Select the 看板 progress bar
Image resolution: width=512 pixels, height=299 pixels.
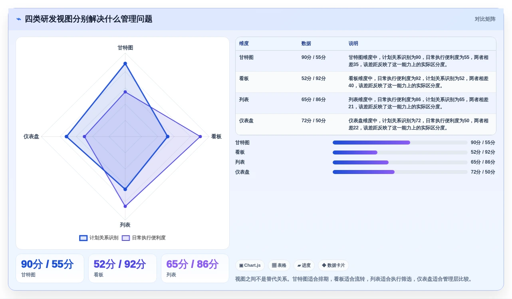tap(400, 152)
